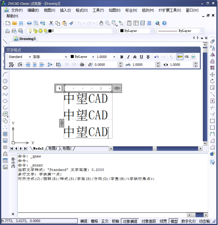Create a new drawing with the New icon
Viewport: 218px width, 225px height.
[x=7, y=23]
